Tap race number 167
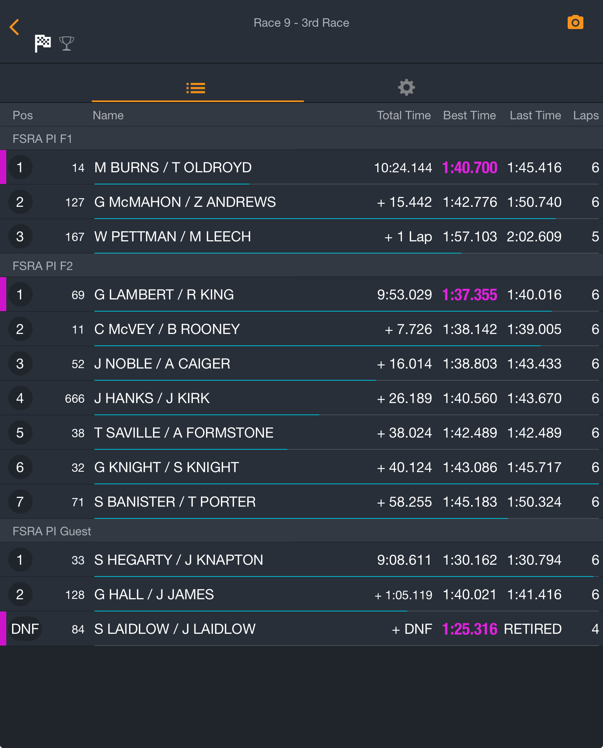The image size is (603, 748). (75, 237)
